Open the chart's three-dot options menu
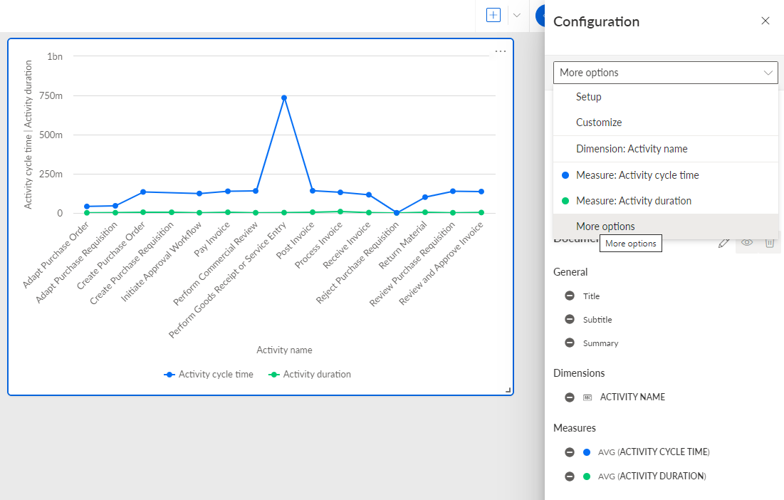 tap(501, 51)
